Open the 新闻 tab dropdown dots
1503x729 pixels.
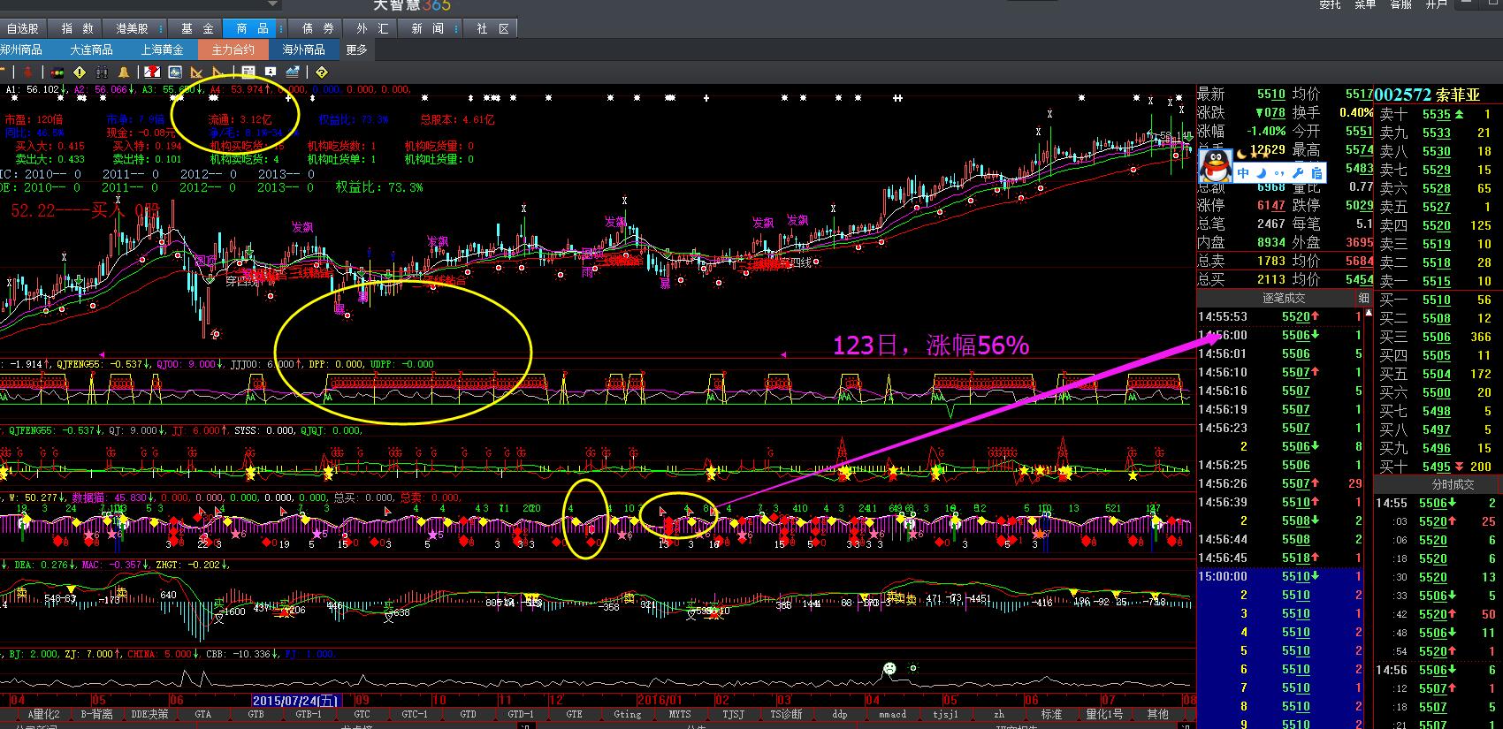[456, 28]
